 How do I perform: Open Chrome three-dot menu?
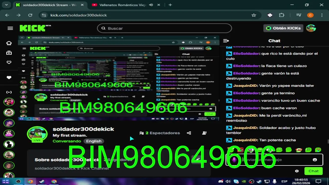tap(322, 15)
